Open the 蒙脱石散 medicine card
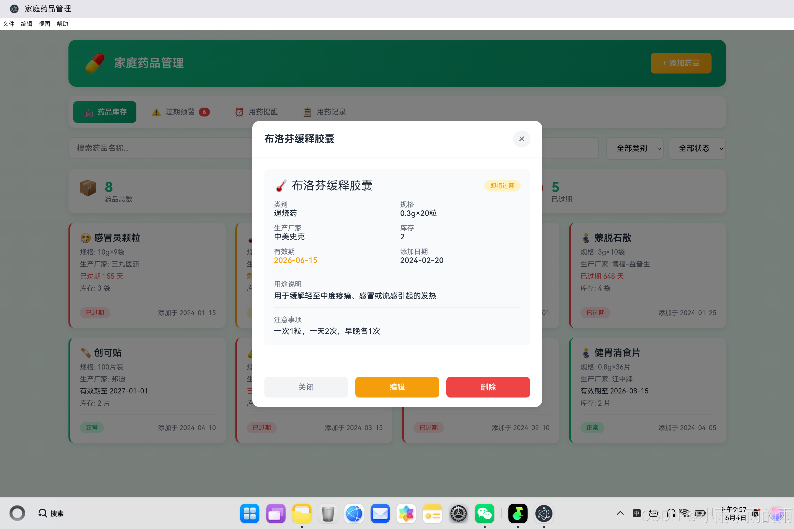794x529 pixels. [x=647, y=275]
